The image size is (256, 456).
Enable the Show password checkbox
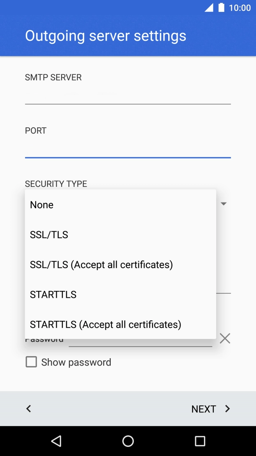click(x=31, y=362)
